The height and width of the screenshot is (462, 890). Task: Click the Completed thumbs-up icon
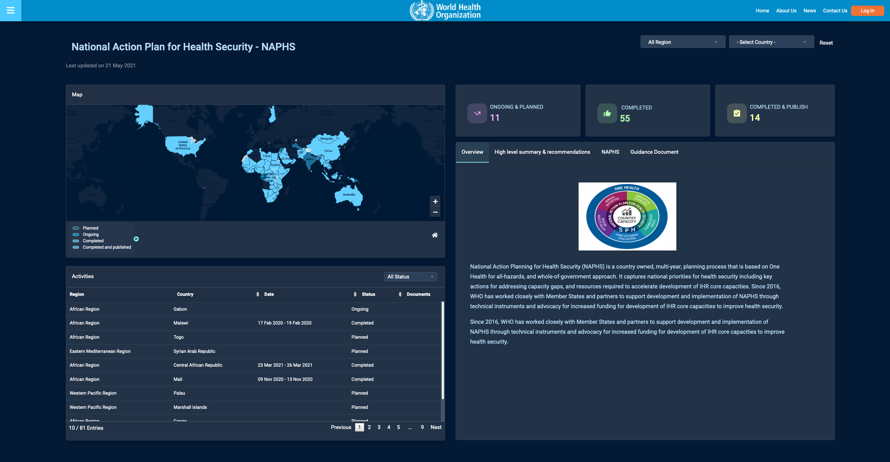pos(607,113)
